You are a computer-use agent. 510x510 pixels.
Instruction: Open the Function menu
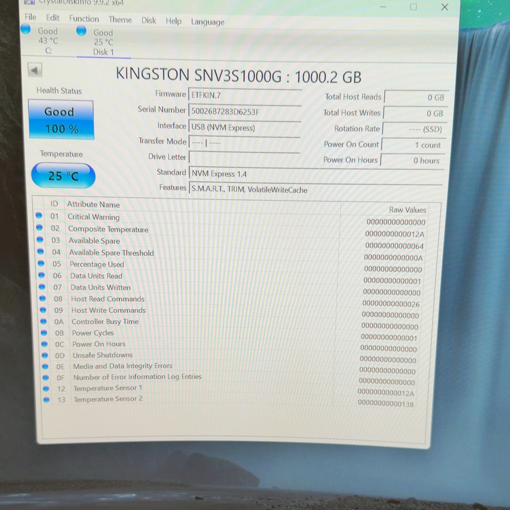coord(84,19)
